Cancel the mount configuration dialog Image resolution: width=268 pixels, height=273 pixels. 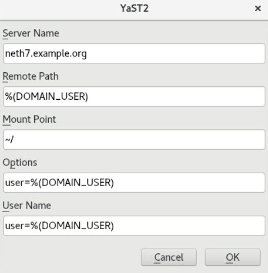click(169, 257)
